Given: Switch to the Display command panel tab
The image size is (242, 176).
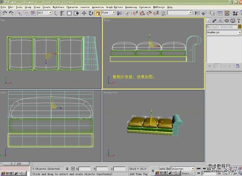Looking at the screenshot, I should click(233, 21).
